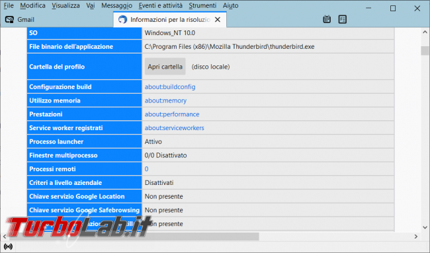Select the thunderbird.exe file path text
Image resolution: width=430 pixels, height=253 pixels.
230,46
